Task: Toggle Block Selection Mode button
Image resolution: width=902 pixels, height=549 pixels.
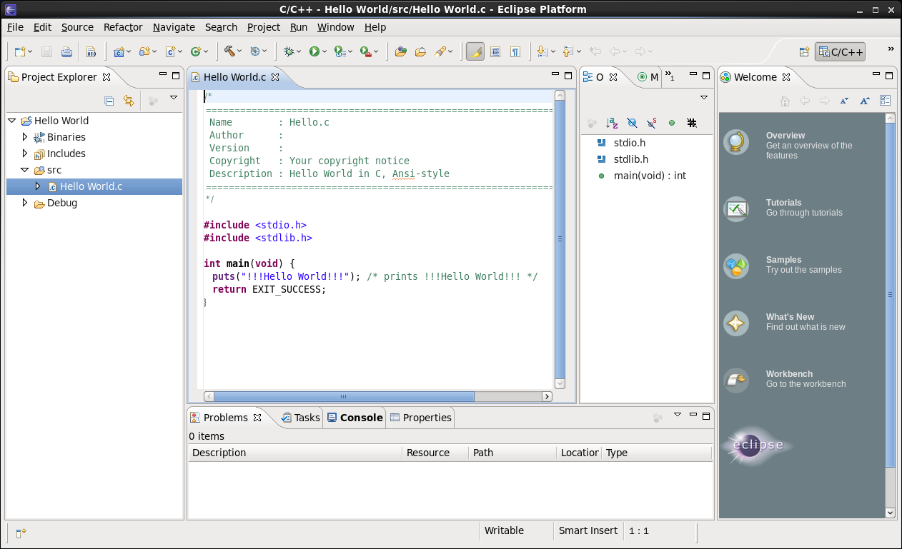Action: pos(495,51)
